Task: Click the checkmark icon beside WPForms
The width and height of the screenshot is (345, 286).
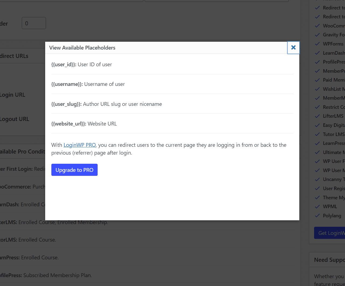Action: pos(318,44)
